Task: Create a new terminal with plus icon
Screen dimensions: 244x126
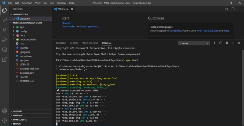Action: 214,43
